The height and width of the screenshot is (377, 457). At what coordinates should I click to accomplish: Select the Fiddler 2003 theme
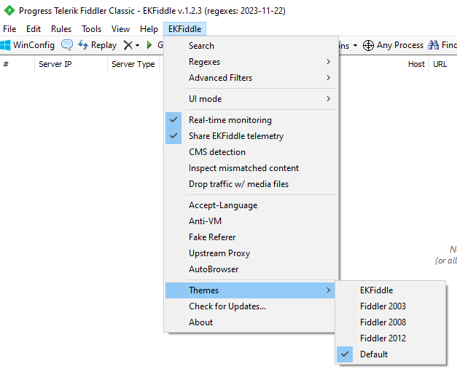[391, 306]
